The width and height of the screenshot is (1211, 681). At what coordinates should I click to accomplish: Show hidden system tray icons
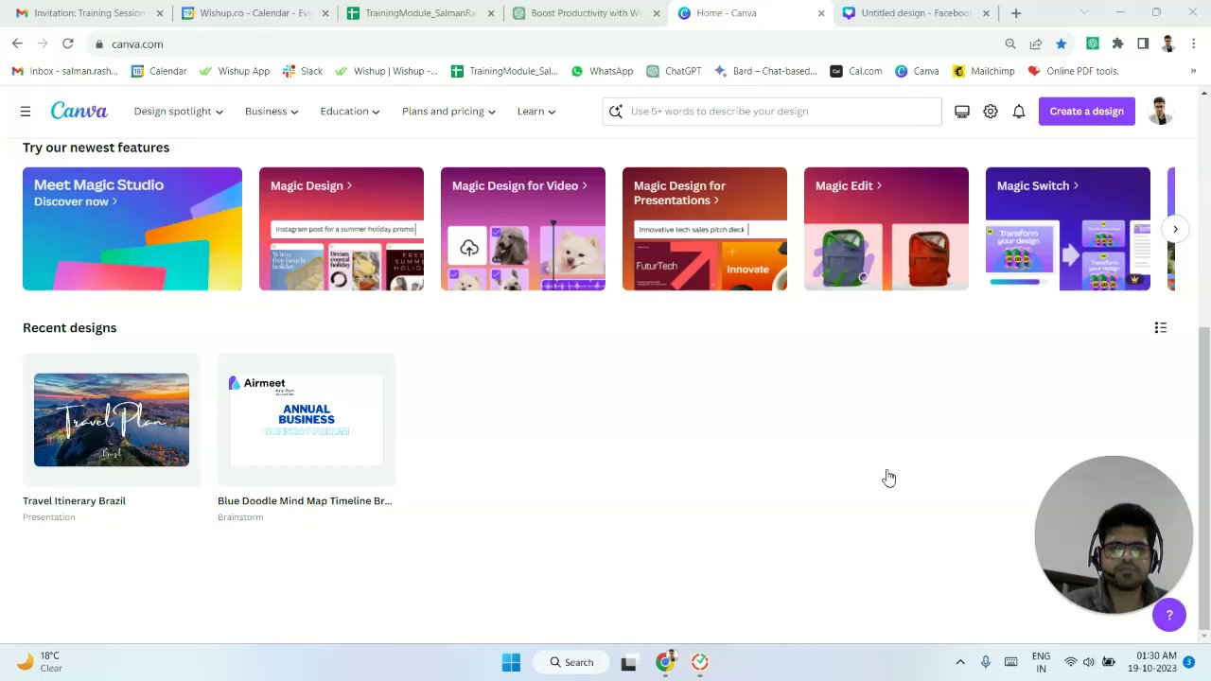(960, 662)
